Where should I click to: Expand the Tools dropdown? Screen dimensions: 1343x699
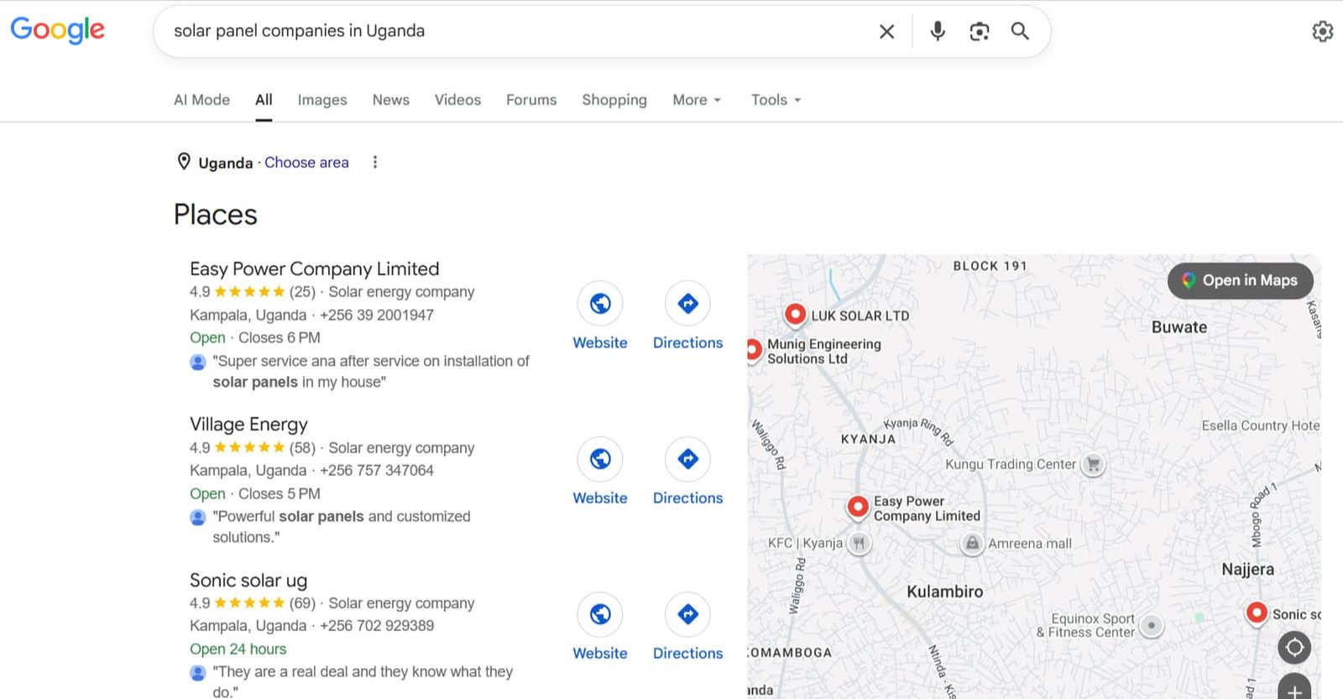pos(776,100)
